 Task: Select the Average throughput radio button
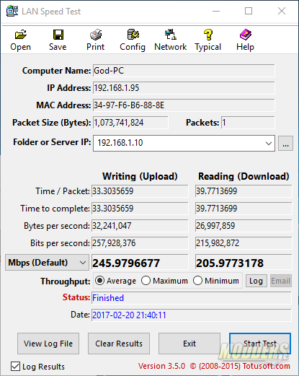(x=99, y=281)
